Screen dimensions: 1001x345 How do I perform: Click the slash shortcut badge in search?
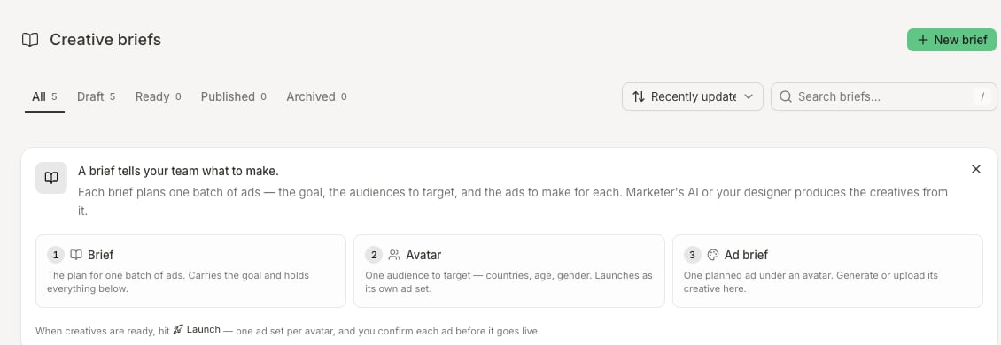(982, 97)
